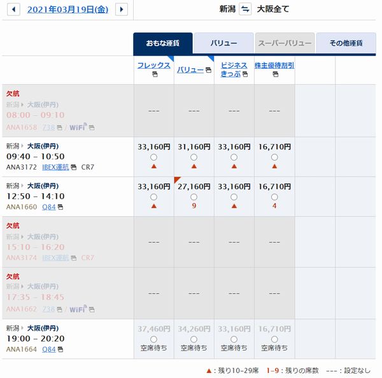
Task: Open the フレックス fare info link
Action: pos(153,66)
